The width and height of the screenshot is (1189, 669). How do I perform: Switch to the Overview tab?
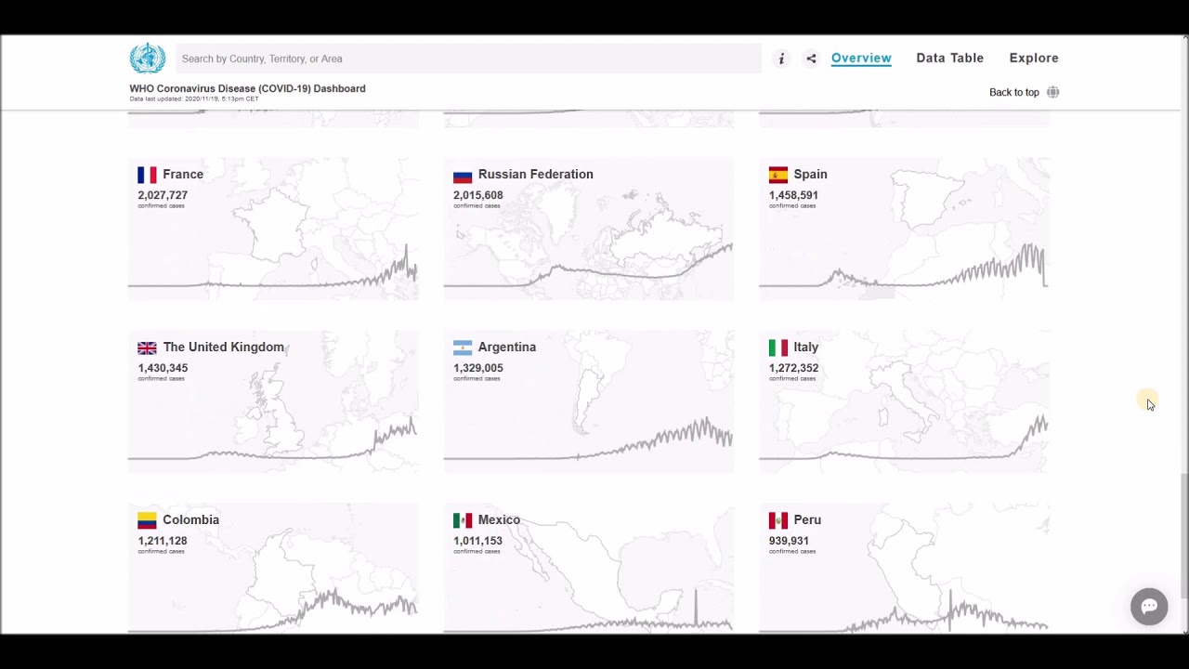pos(861,58)
